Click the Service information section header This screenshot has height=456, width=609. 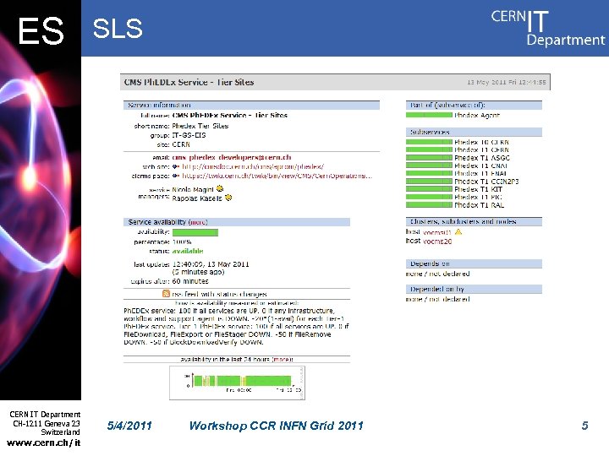pos(251,105)
